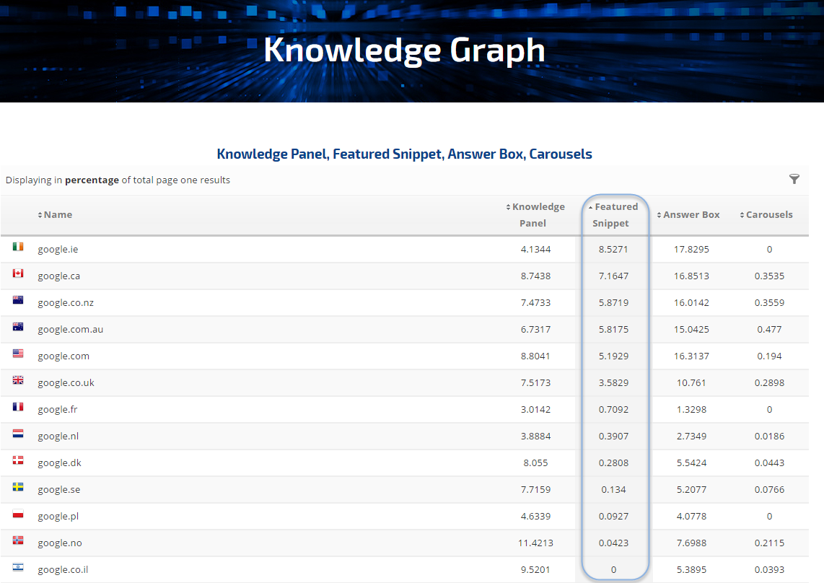The width and height of the screenshot is (824, 583).
Task: Click the United States flag icon
Action: click(18, 354)
